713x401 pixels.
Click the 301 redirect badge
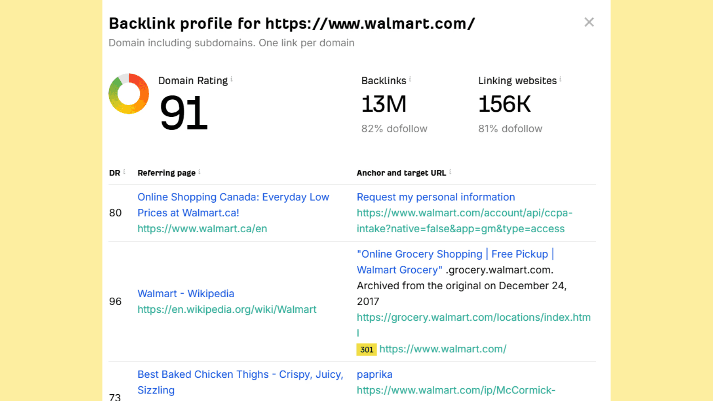[366, 349]
